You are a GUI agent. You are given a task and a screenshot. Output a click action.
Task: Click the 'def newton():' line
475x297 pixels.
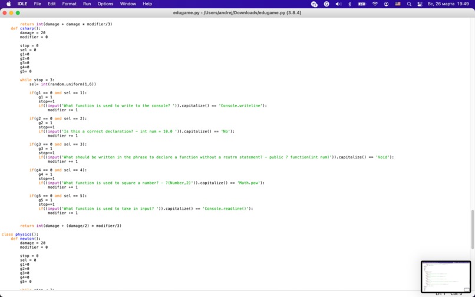click(26, 239)
